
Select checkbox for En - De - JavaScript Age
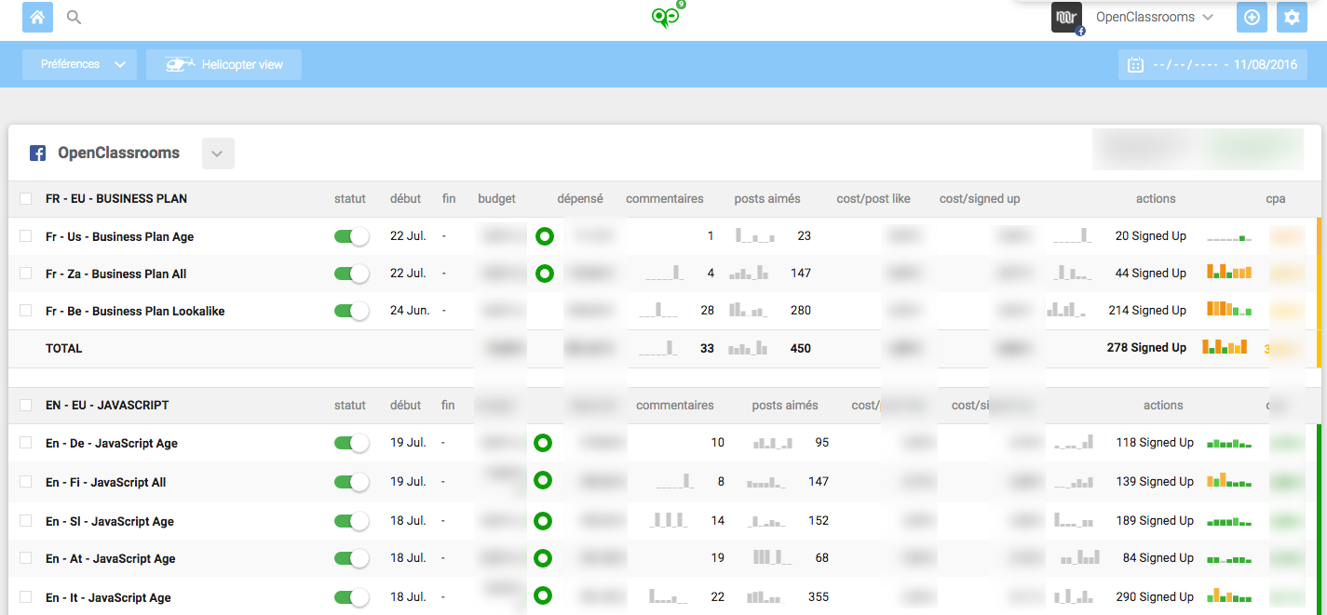point(26,443)
